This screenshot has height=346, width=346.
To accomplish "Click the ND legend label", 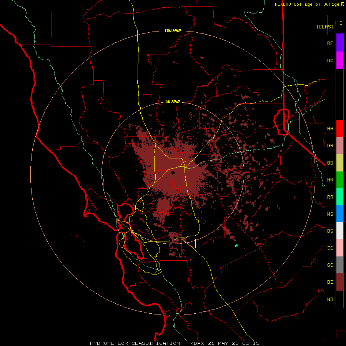I will pos(330,299).
